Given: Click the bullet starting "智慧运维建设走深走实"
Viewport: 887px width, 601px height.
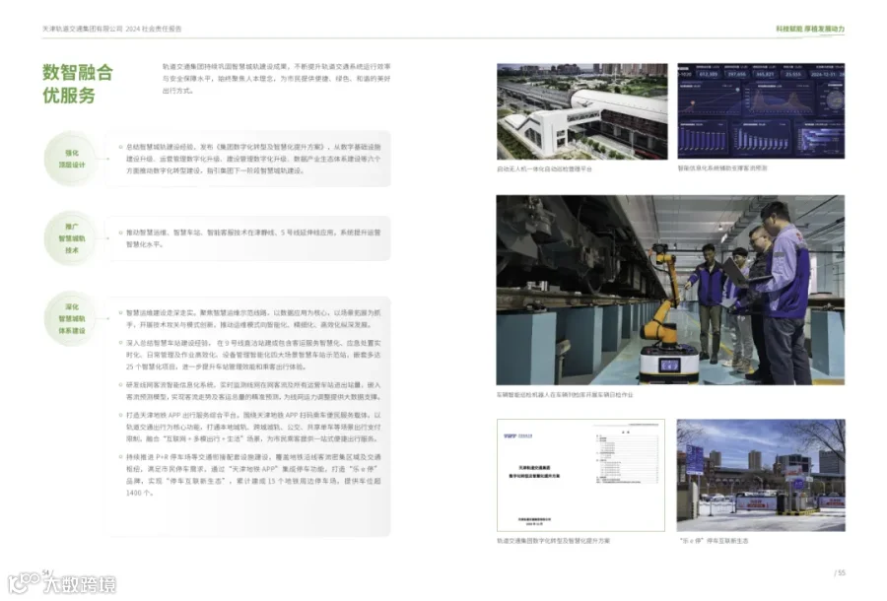Looking at the screenshot, I should pyautogui.click(x=253, y=319).
